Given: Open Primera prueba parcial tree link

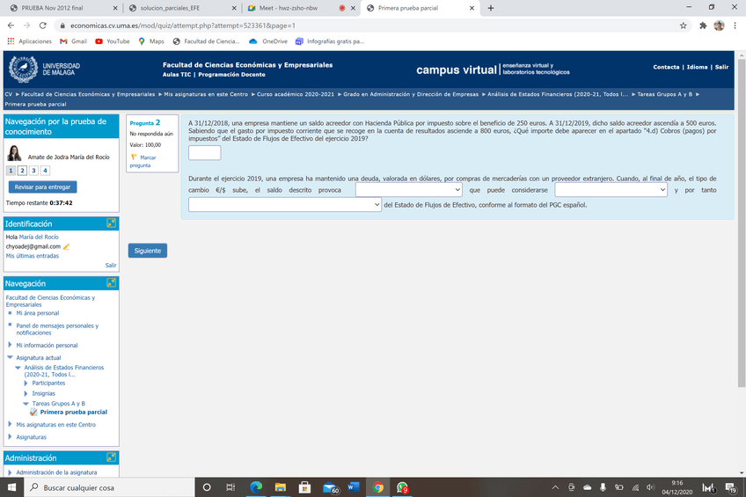Looking at the screenshot, I should [74, 412].
